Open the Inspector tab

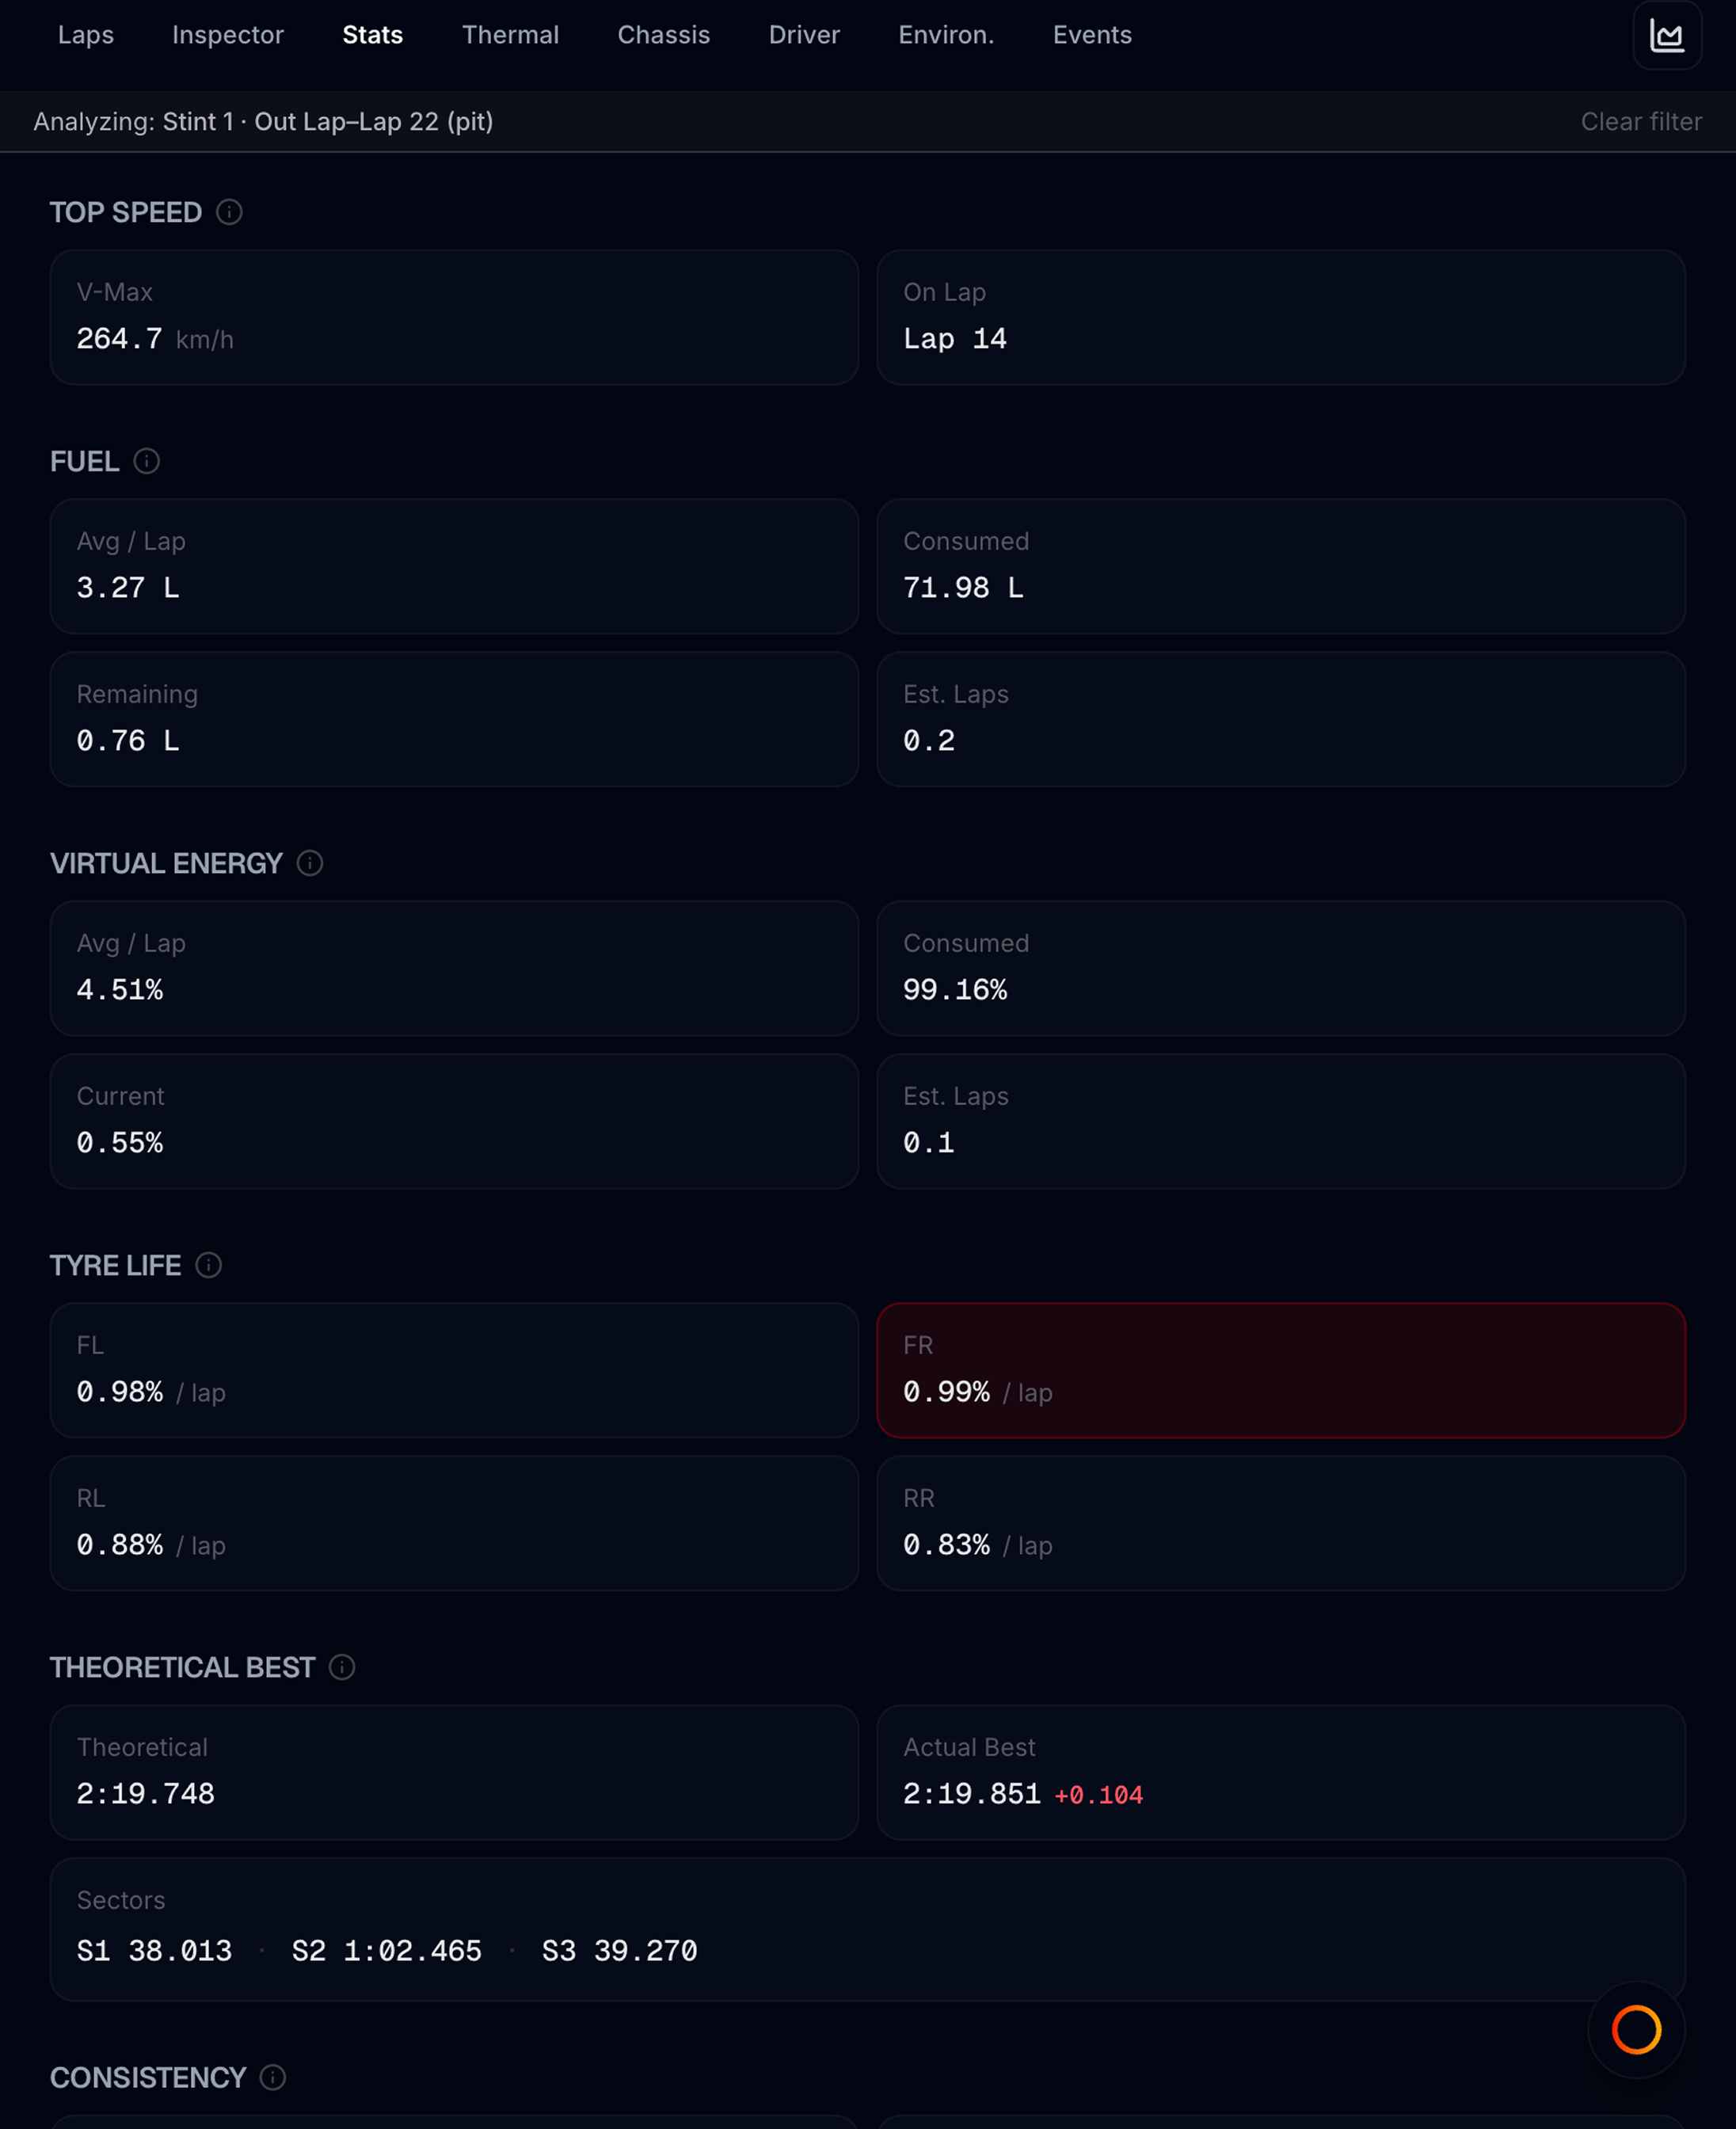point(228,35)
